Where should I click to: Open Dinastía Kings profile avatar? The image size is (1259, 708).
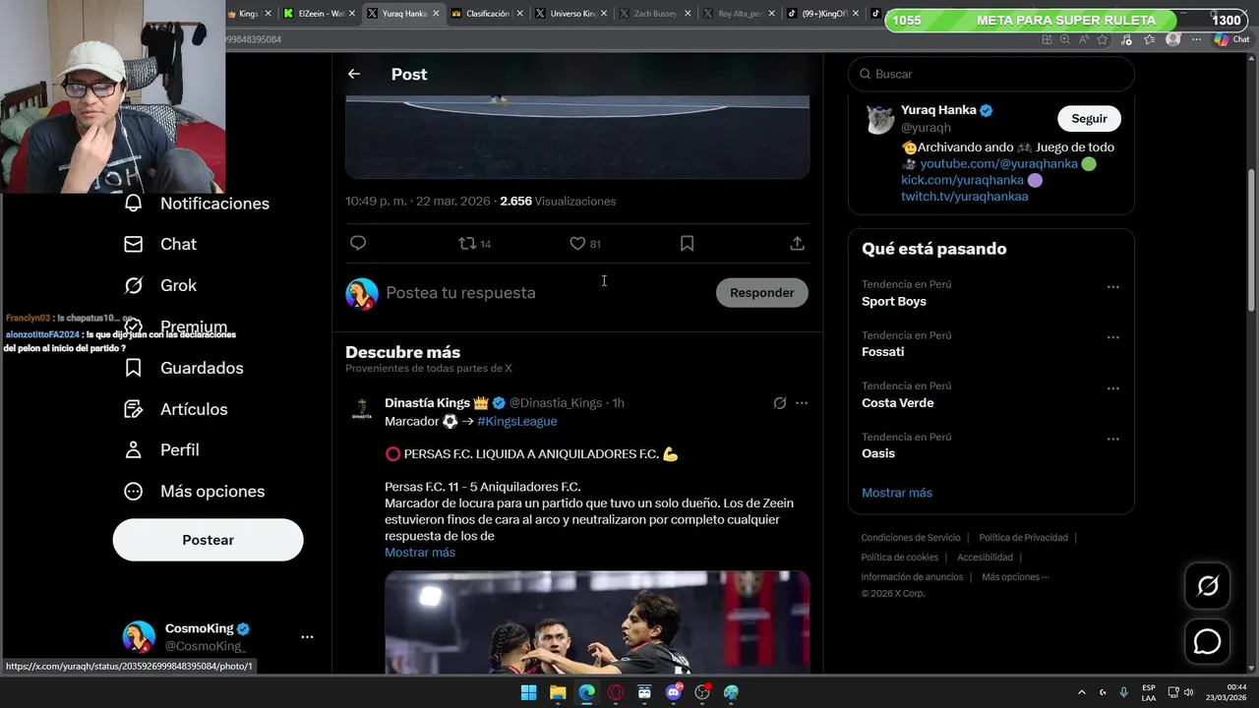tap(362, 409)
